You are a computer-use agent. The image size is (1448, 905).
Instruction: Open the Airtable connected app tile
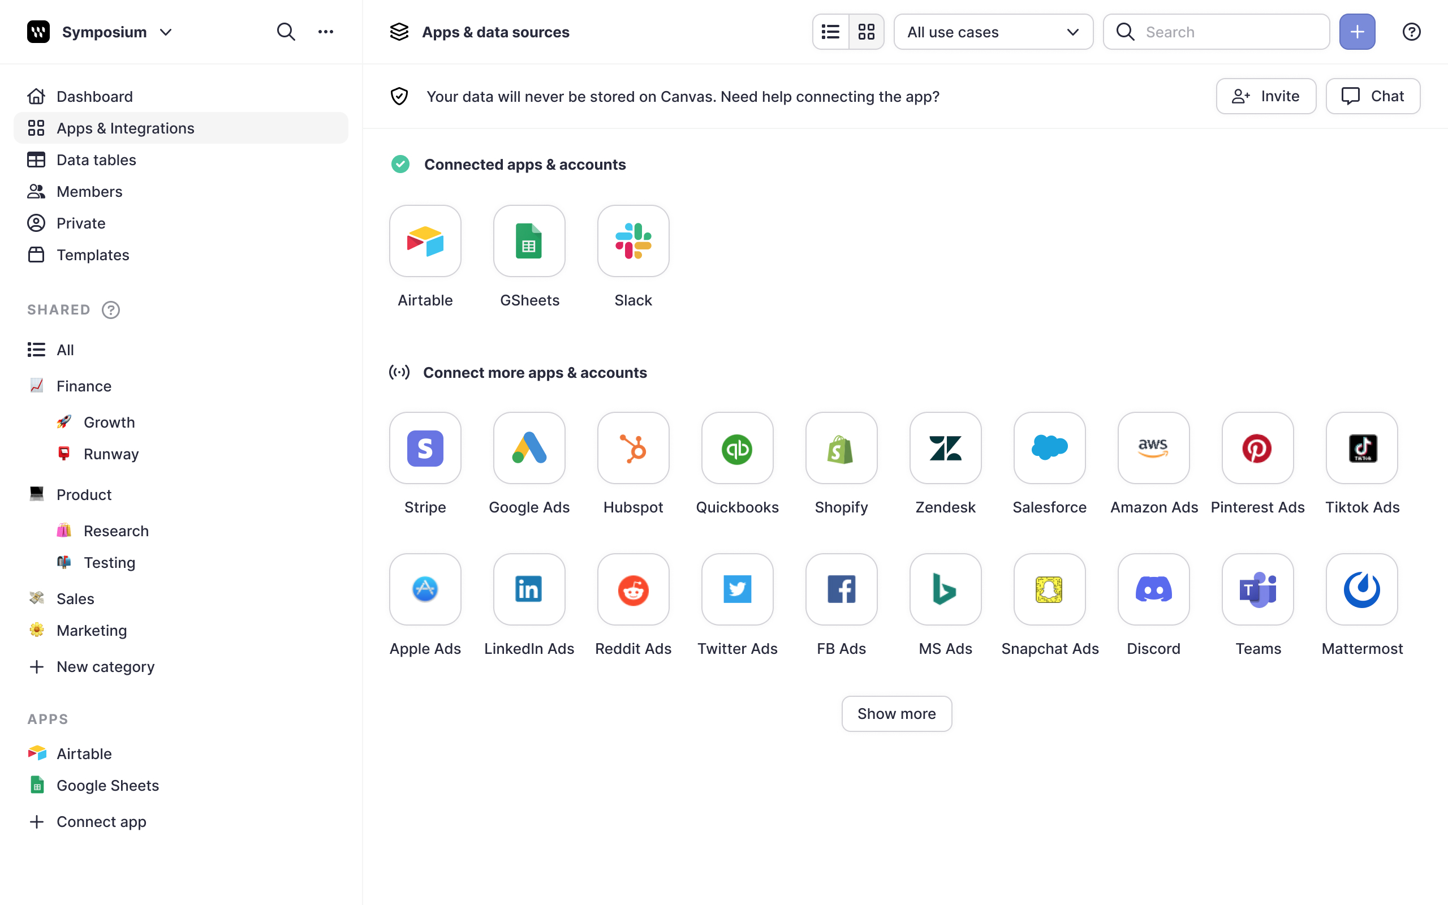[425, 241]
